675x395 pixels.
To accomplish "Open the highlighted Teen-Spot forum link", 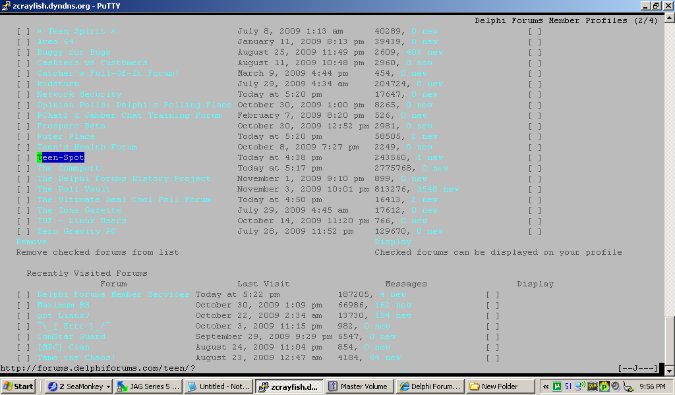I will [61, 158].
